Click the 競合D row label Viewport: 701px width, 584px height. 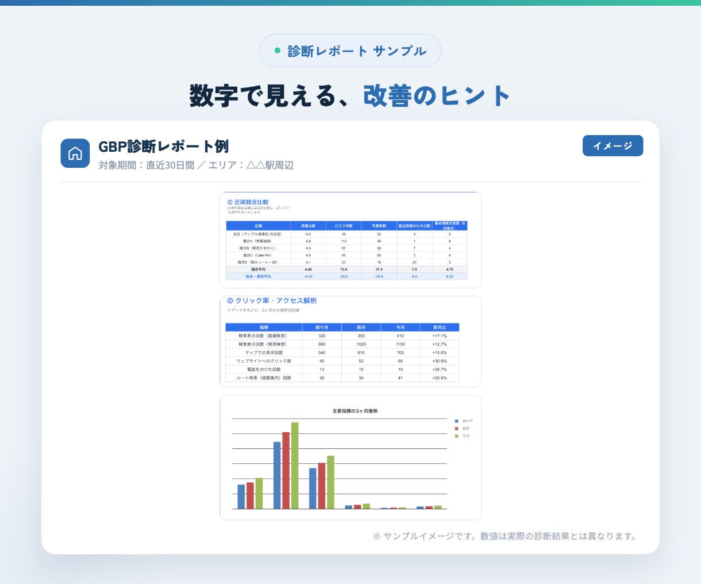click(x=257, y=262)
